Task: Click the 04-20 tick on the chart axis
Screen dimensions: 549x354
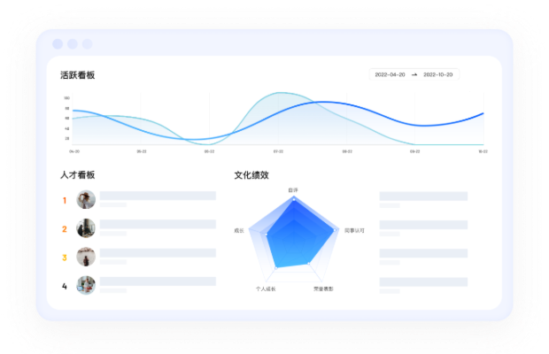Action: pyautogui.click(x=74, y=151)
